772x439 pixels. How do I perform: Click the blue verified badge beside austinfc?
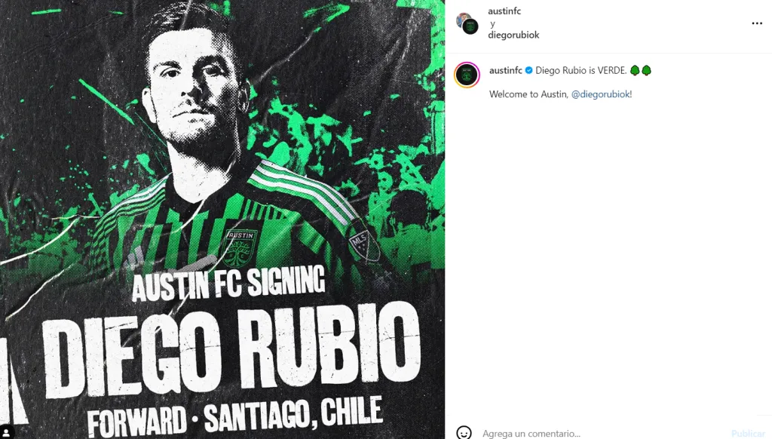pyautogui.click(x=528, y=70)
